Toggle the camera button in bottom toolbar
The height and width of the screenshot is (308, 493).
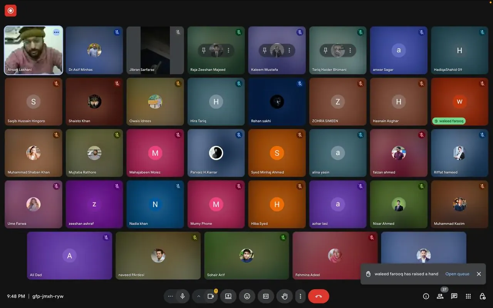[x=211, y=296]
